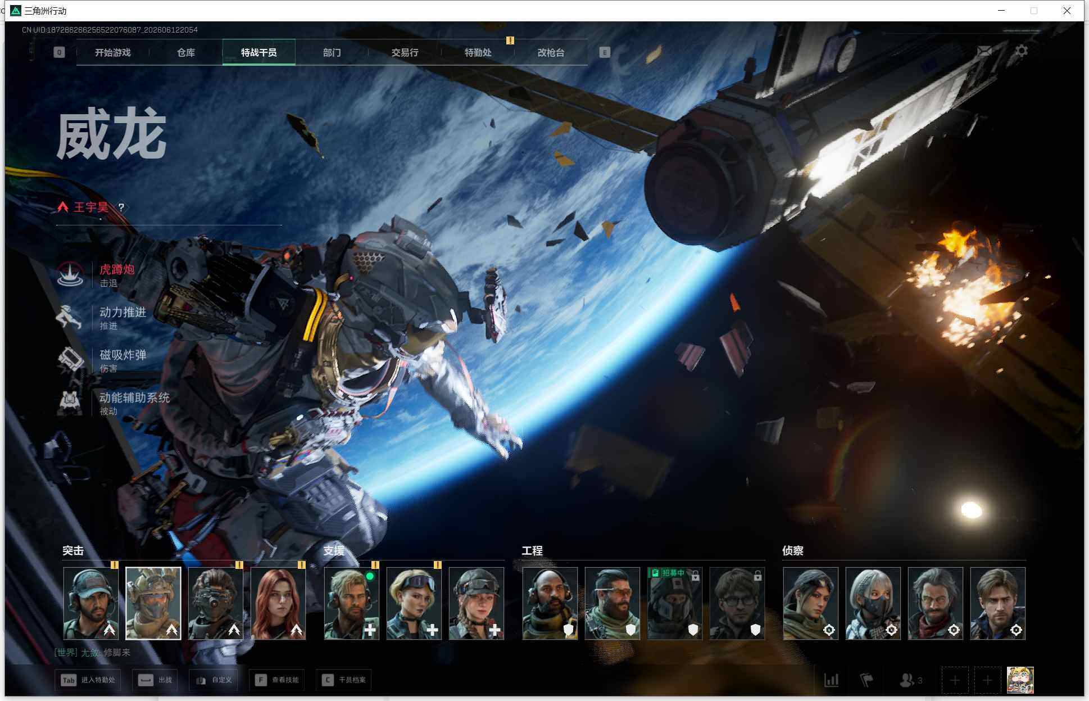Click the operator name 王宇昊
This screenshot has width=1089, height=701.
tap(91, 207)
